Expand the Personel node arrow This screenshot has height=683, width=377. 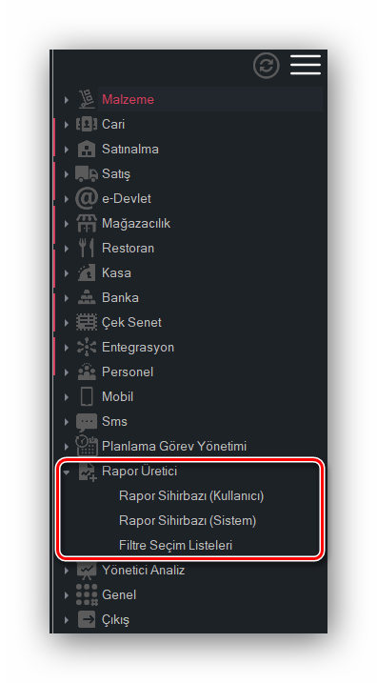click(x=67, y=372)
